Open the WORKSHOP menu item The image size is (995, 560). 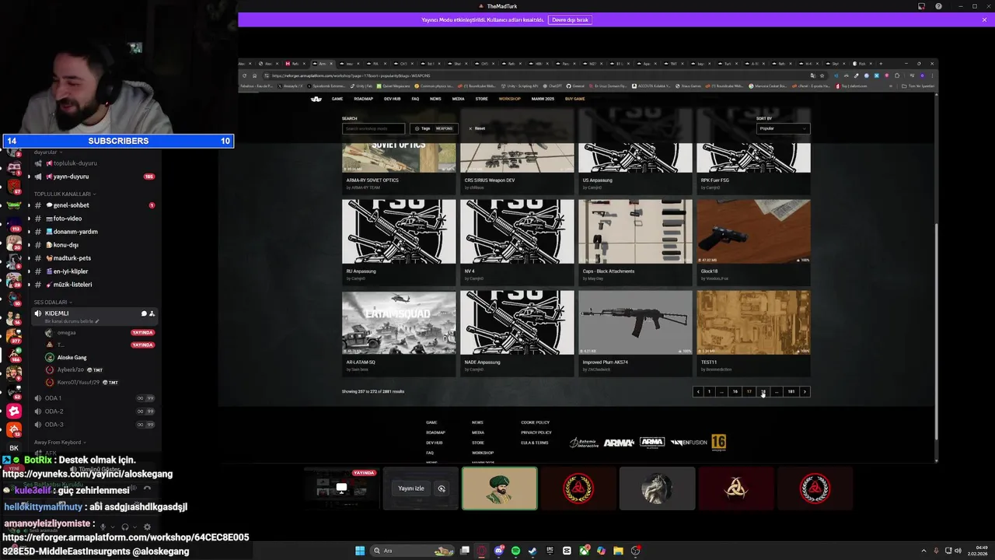[x=510, y=99]
